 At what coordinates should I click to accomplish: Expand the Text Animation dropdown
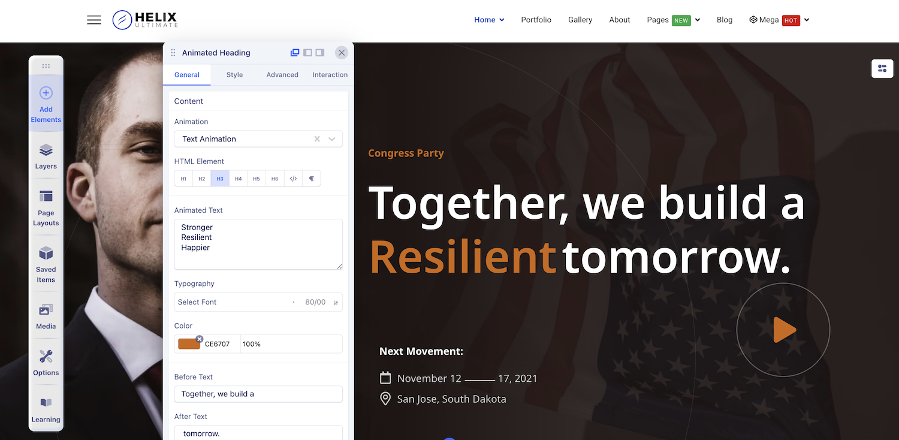(x=331, y=139)
